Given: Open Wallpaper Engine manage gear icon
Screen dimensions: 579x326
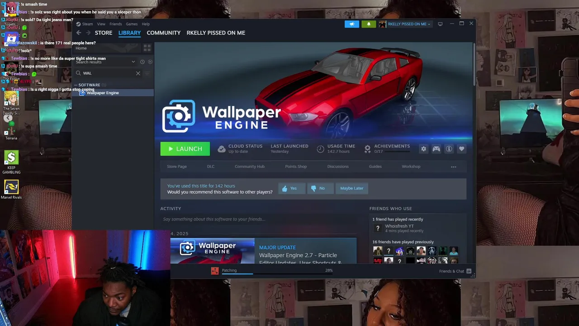Looking at the screenshot, I should (423, 149).
